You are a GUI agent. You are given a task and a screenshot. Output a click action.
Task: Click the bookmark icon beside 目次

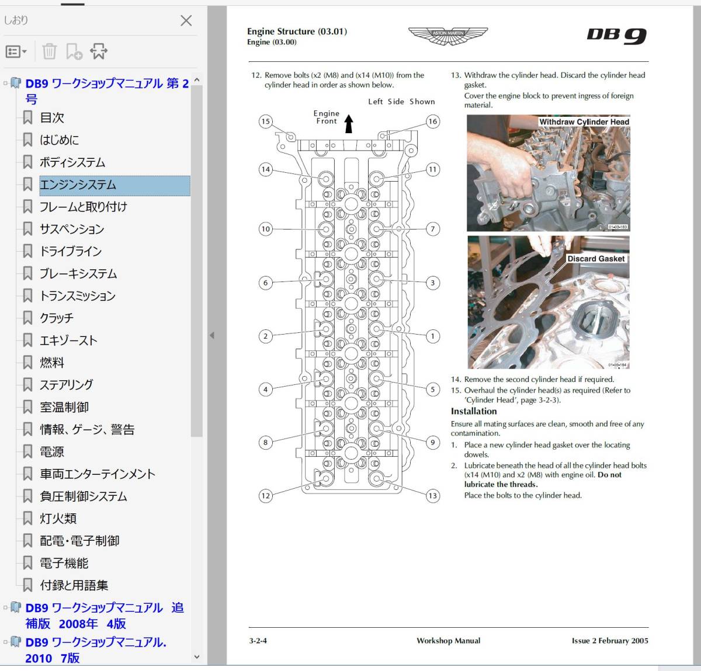tap(27, 117)
